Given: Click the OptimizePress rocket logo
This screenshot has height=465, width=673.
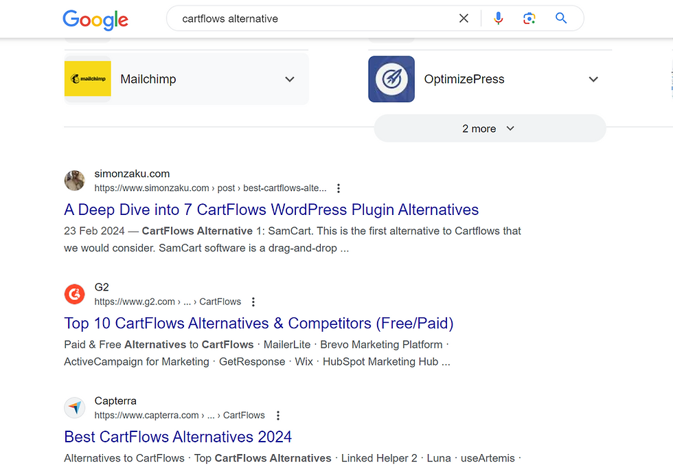Looking at the screenshot, I should point(391,79).
